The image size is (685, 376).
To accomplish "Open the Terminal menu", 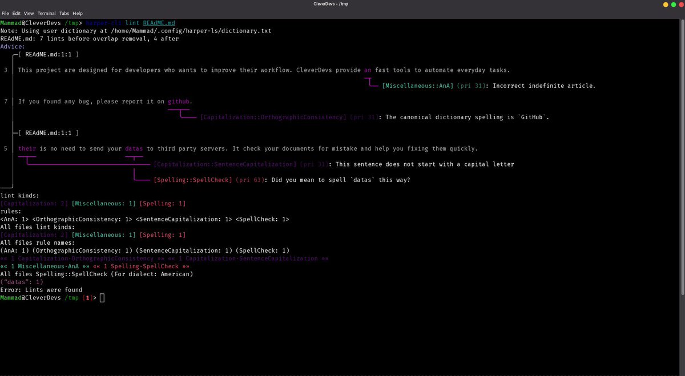I will (47, 13).
